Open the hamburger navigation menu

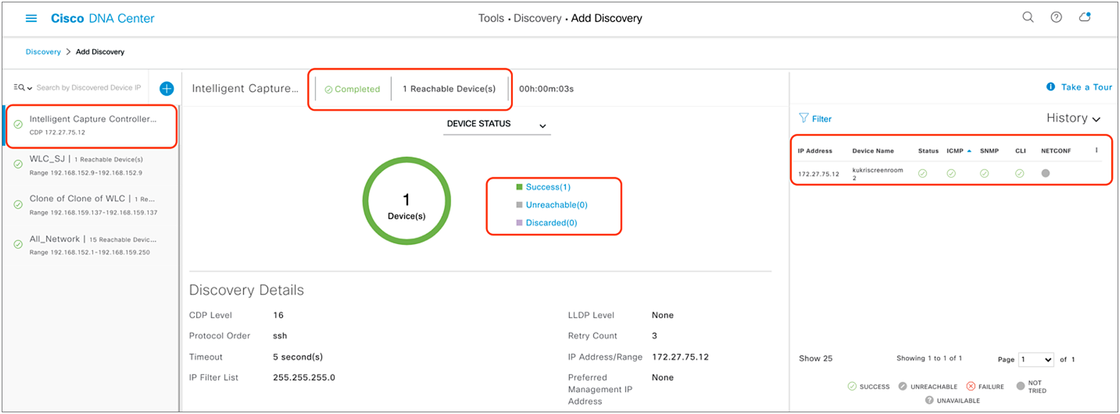[31, 18]
